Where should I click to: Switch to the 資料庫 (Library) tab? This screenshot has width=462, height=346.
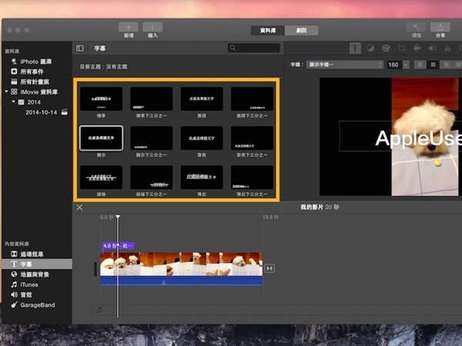pyautogui.click(x=268, y=30)
